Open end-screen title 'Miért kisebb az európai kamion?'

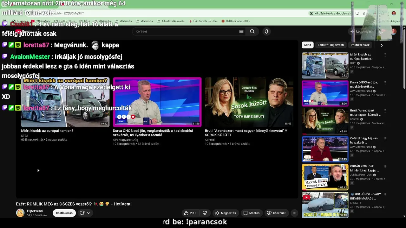(x=47, y=131)
